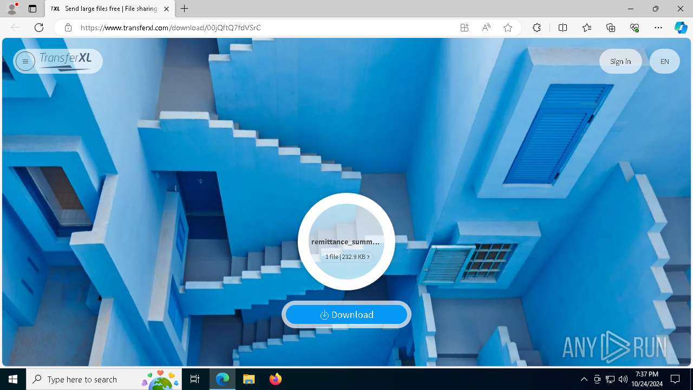Expand the 1 file 232.9 KB details
The image size is (693, 390).
(347, 257)
